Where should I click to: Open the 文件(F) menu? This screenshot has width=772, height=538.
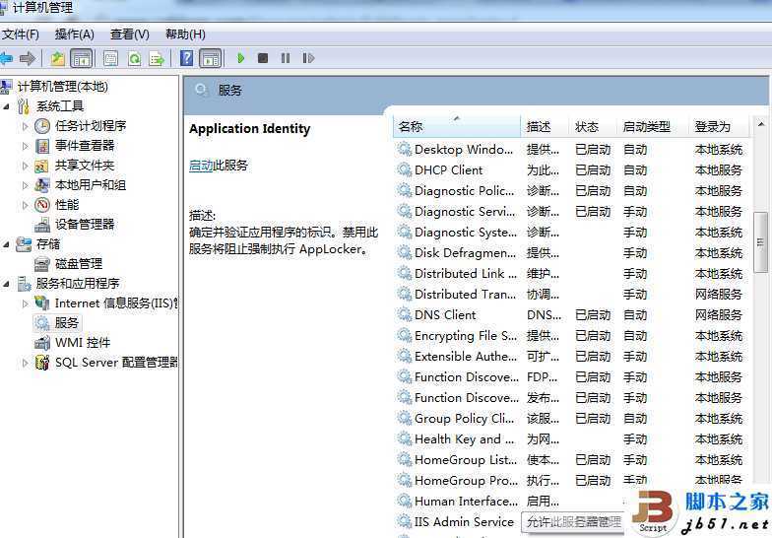(x=20, y=34)
